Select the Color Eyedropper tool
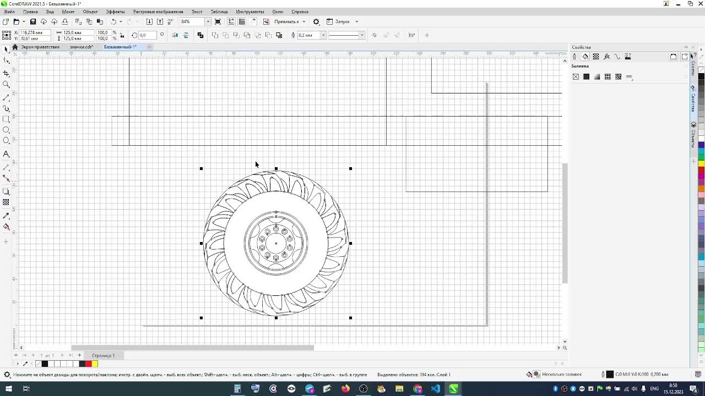705x396 pixels. (6, 216)
